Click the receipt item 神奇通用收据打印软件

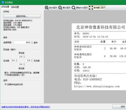pos(83,56)
